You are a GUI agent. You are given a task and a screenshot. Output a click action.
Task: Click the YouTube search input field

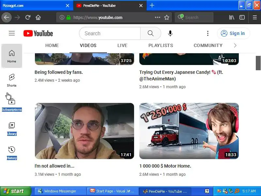click(110, 33)
